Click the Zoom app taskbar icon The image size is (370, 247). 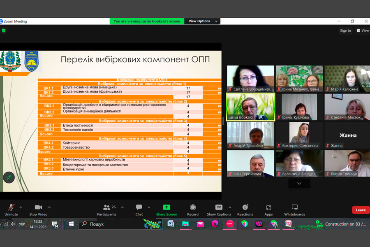click(229, 224)
